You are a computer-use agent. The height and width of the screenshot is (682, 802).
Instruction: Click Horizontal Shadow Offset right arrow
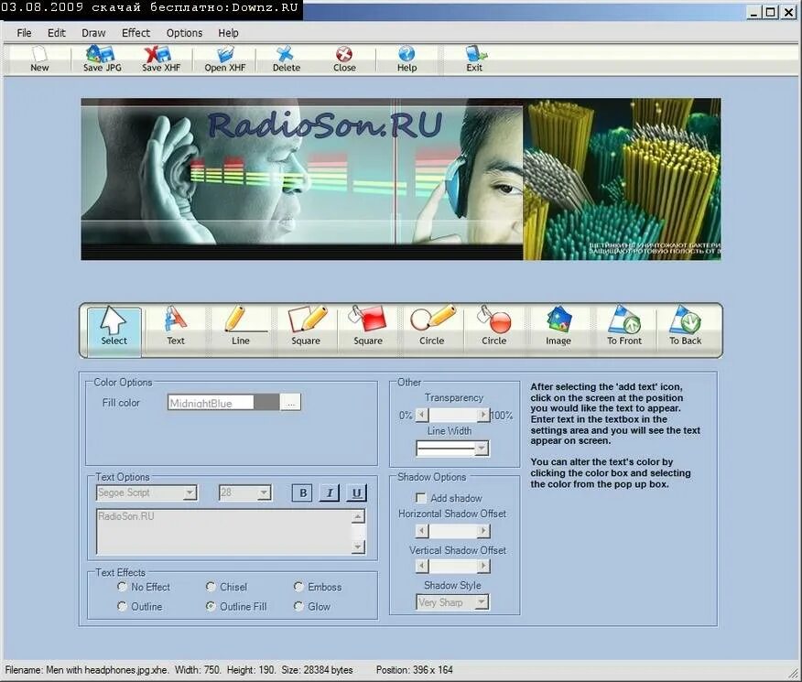[x=482, y=531]
